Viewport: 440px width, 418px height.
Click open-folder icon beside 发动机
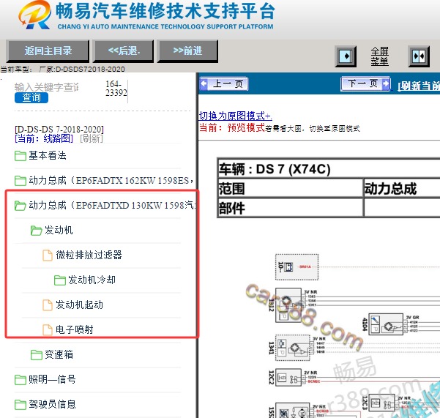point(36,231)
